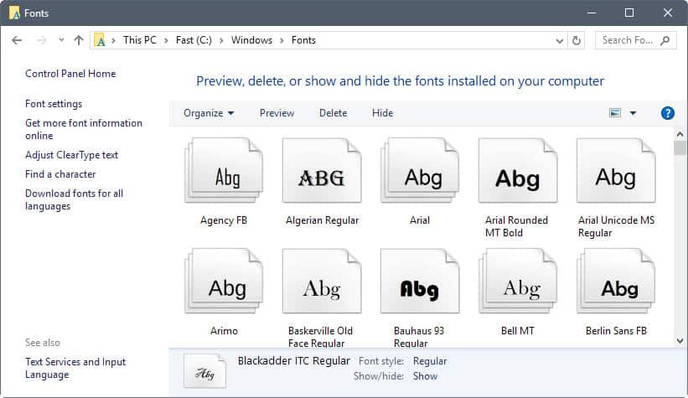Open Font settings link

point(54,104)
